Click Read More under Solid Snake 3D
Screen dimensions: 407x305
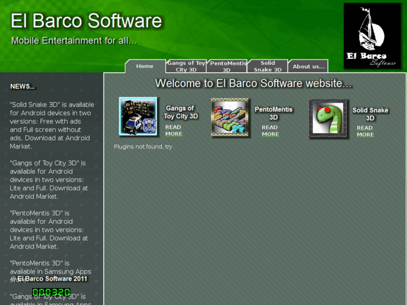coord(365,131)
